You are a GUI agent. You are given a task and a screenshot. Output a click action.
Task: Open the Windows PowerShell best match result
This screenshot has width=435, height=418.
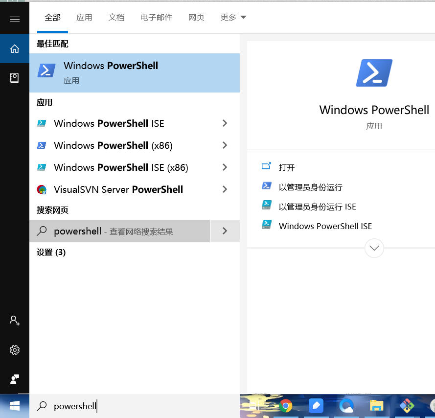tap(135, 73)
